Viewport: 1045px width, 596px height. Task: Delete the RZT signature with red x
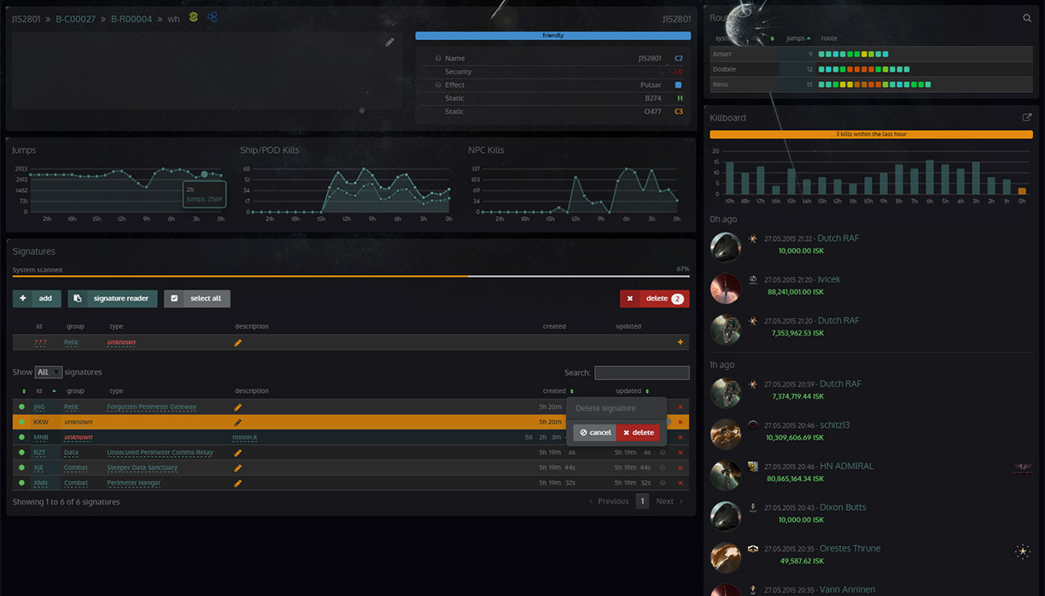coord(680,453)
